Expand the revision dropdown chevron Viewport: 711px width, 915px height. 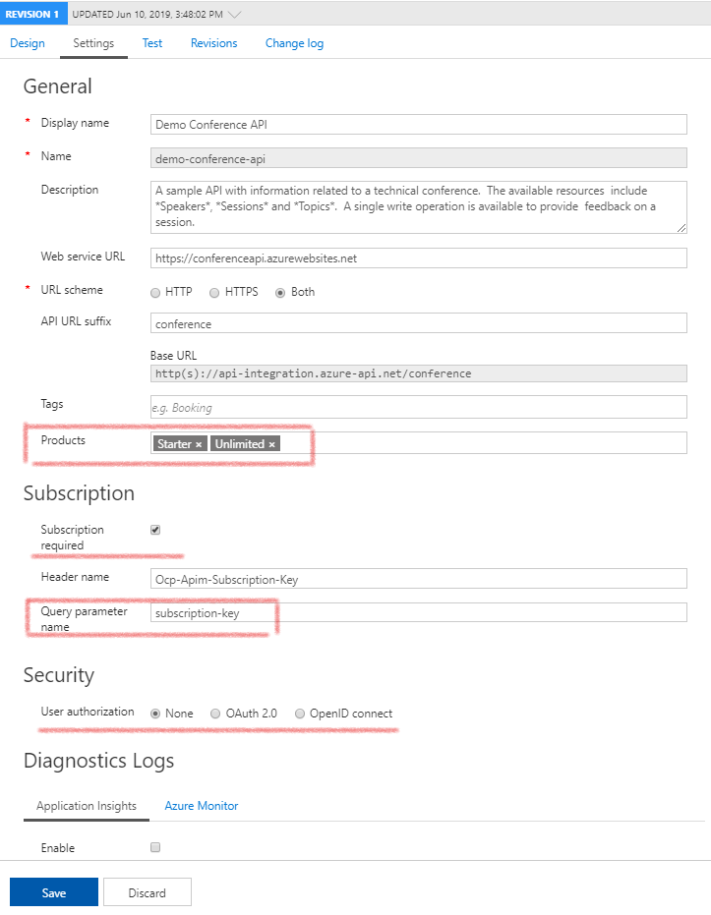tap(233, 15)
